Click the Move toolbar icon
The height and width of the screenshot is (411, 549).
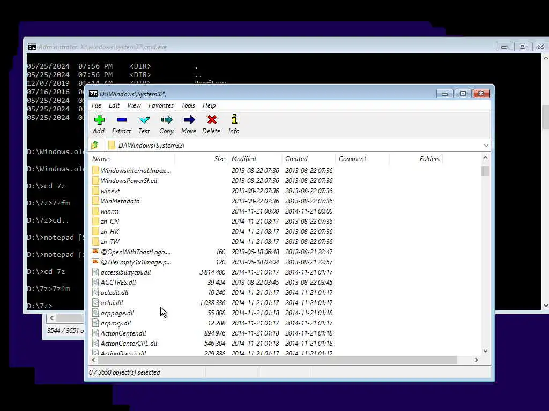(189, 120)
